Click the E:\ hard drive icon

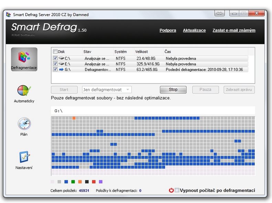point(61,64)
